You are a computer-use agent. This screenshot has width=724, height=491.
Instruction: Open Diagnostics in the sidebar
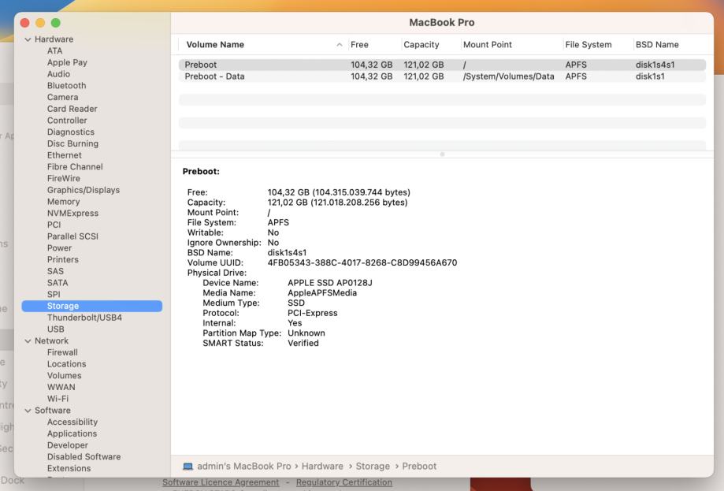pos(71,132)
